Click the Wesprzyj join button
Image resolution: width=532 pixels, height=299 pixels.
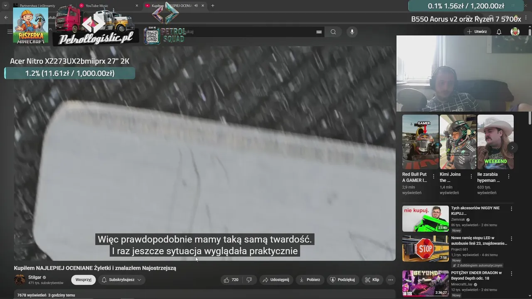point(83,280)
